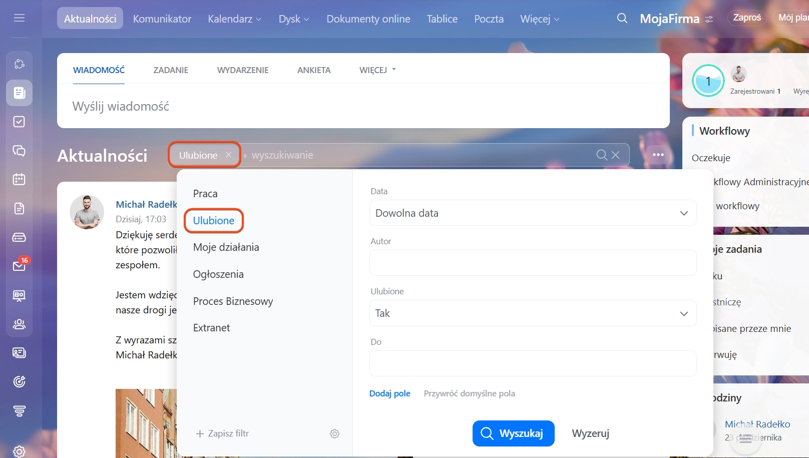
Task: Switch to the Zadanie tab
Action: 171,70
